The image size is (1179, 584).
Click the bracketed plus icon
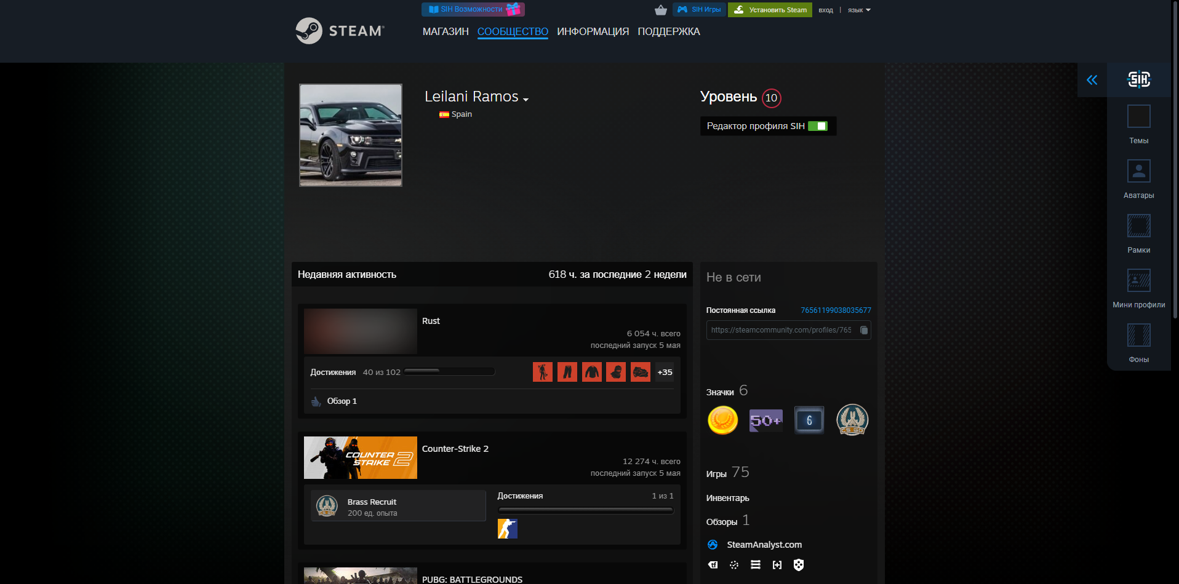[x=777, y=565]
